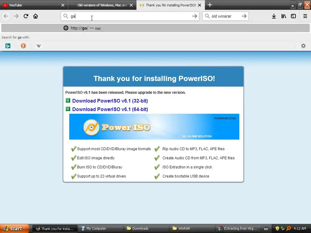311x233 pixels.
Task: Search for ga with Bing
Action: [x=8, y=46]
